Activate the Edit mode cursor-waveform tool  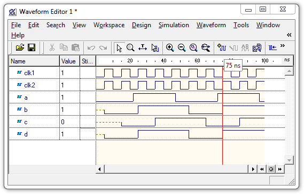point(155,48)
